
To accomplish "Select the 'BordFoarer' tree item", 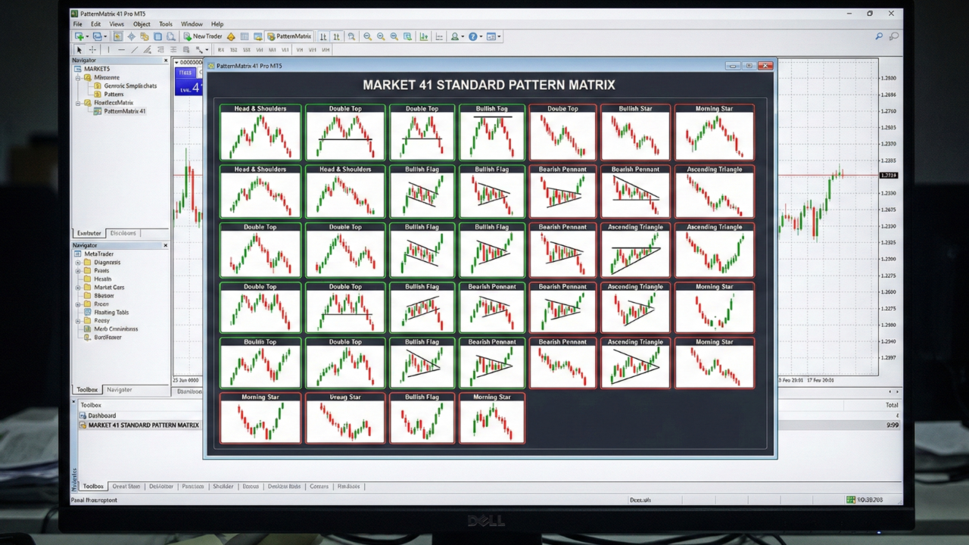I will pyautogui.click(x=102, y=338).
